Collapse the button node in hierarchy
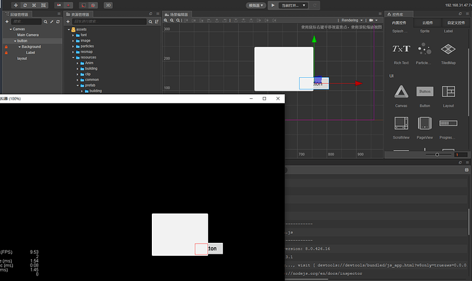The height and width of the screenshot is (281, 472). pos(15,41)
